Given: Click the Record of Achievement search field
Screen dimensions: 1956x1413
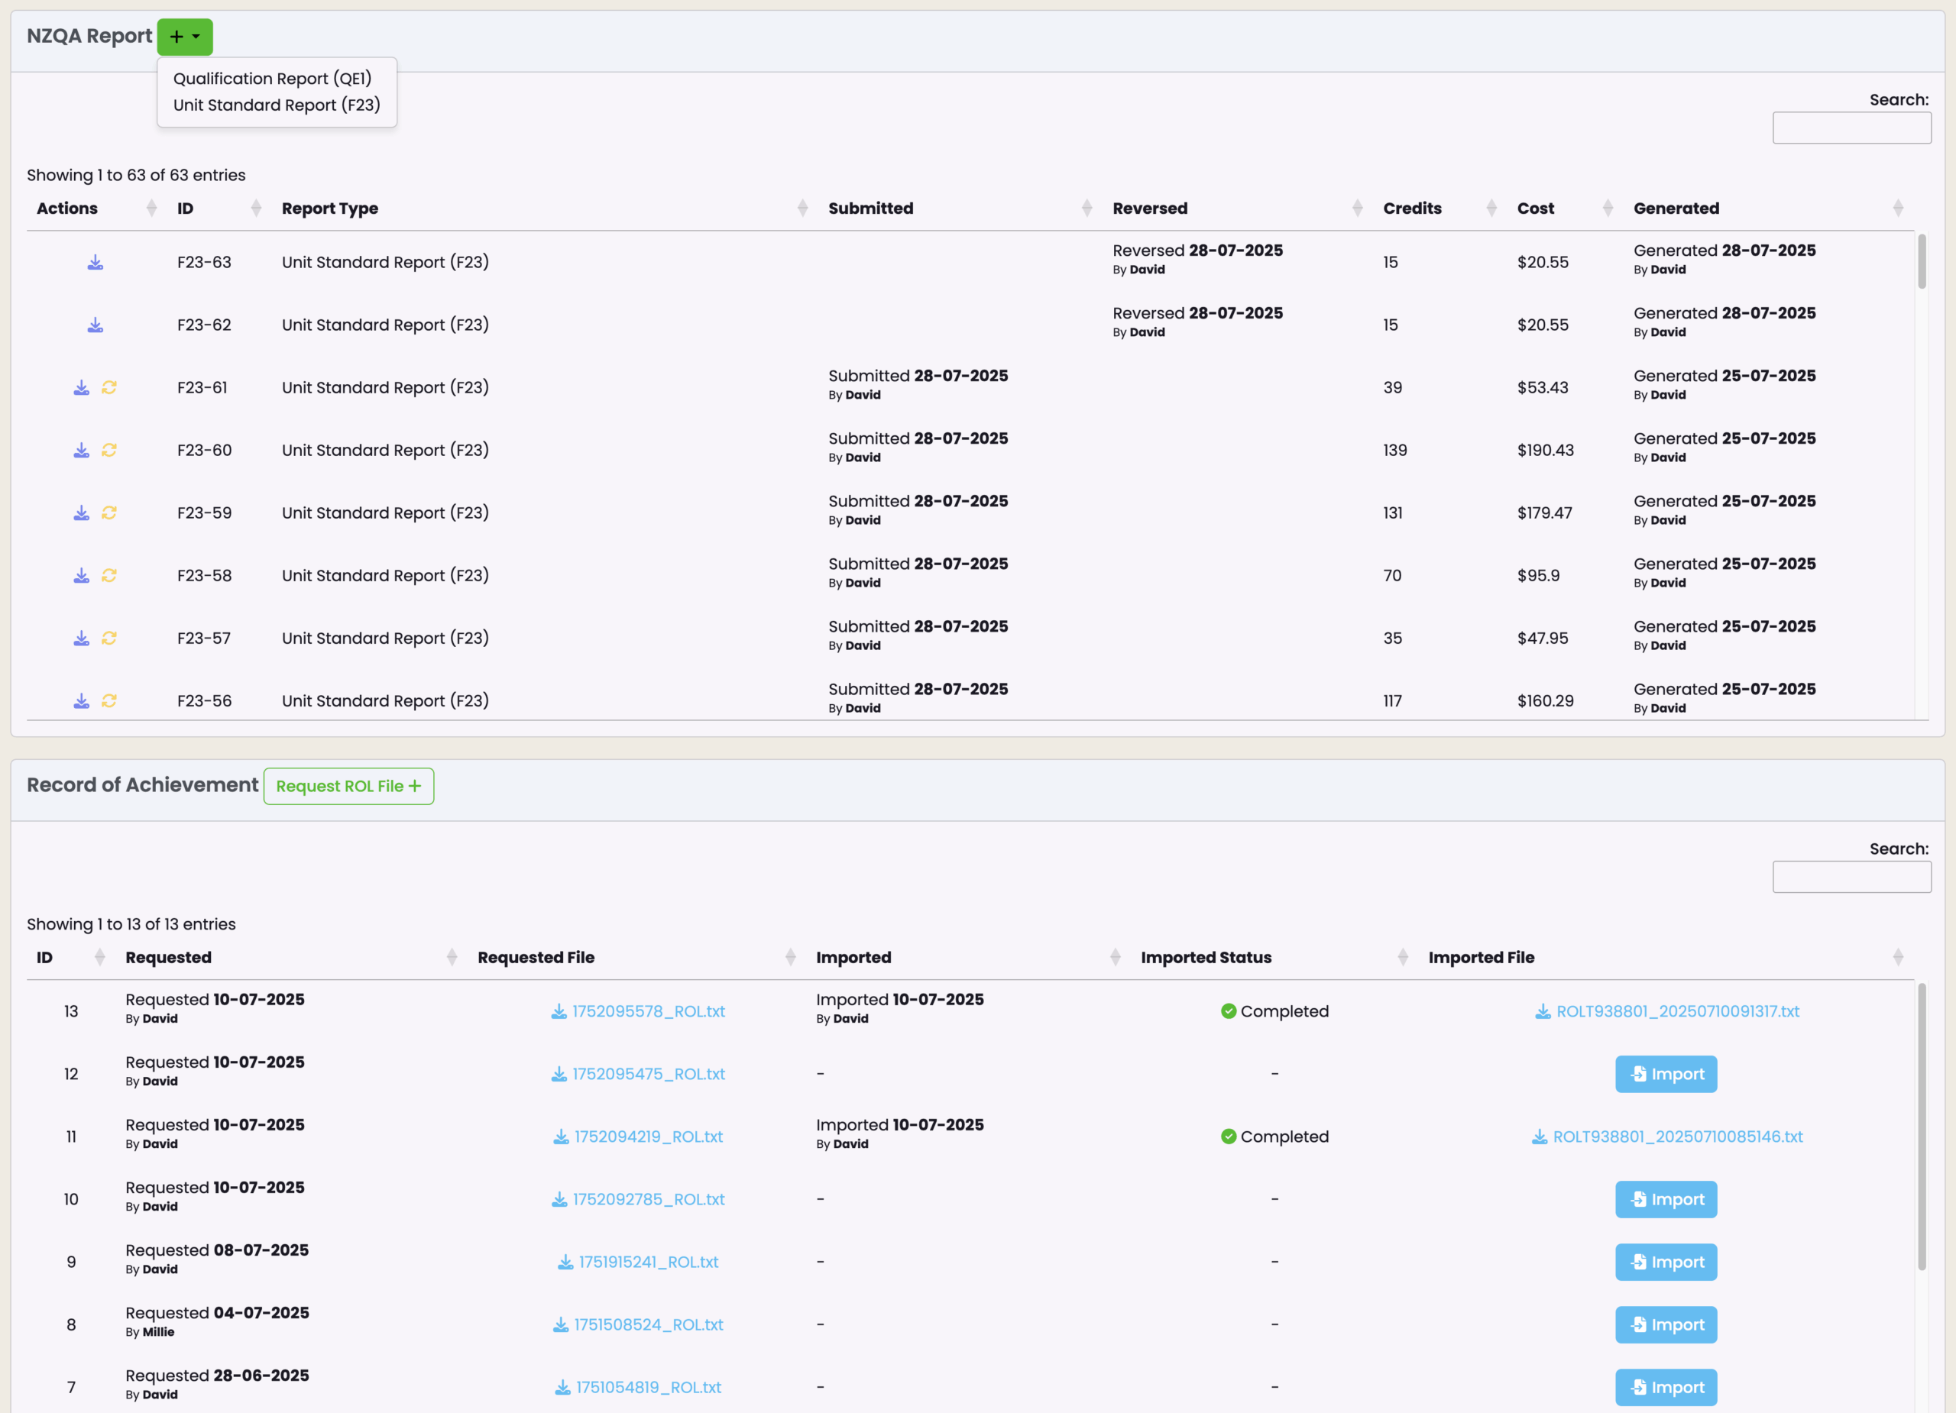Looking at the screenshot, I should click(1851, 877).
